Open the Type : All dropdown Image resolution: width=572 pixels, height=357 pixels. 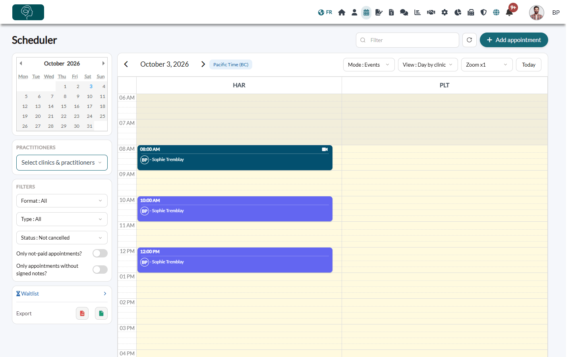pyautogui.click(x=62, y=219)
